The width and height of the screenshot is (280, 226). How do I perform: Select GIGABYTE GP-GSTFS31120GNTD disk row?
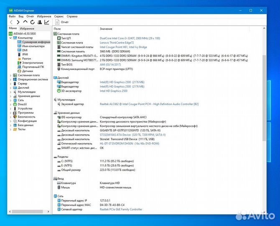(x=109, y=130)
